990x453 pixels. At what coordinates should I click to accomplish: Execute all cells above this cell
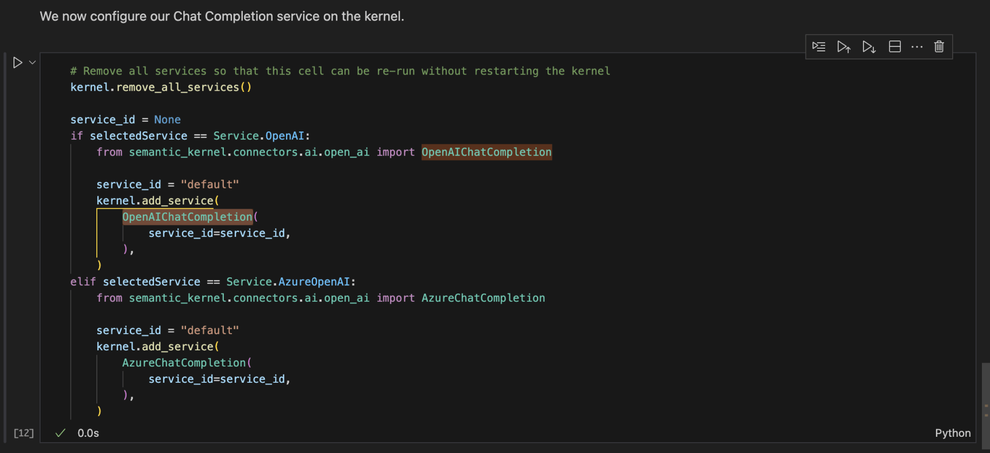pos(843,47)
